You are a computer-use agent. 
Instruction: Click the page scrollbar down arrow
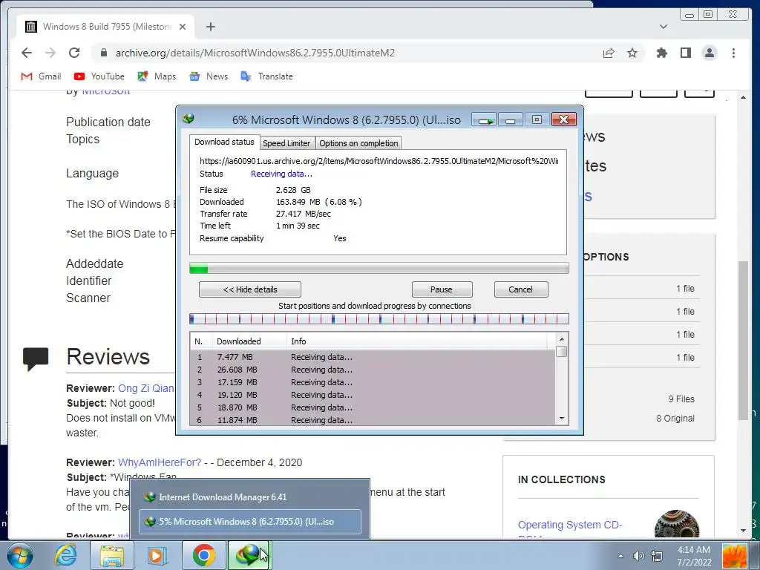pyautogui.click(x=743, y=531)
